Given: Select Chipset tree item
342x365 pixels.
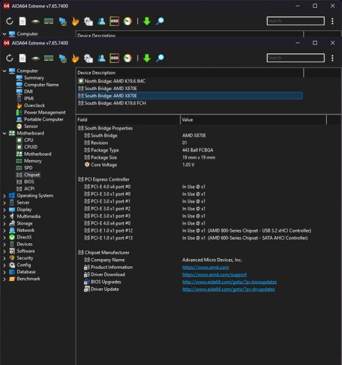Looking at the screenshot, I should point(32,175).
